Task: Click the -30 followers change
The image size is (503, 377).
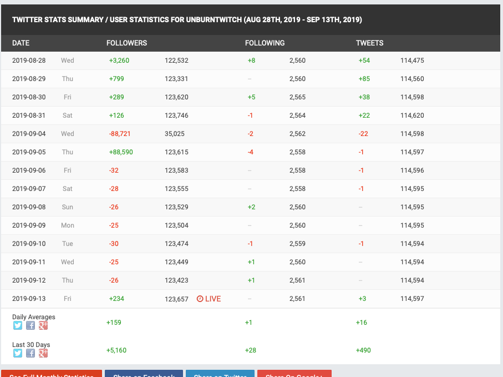Action: click(114, 243)
